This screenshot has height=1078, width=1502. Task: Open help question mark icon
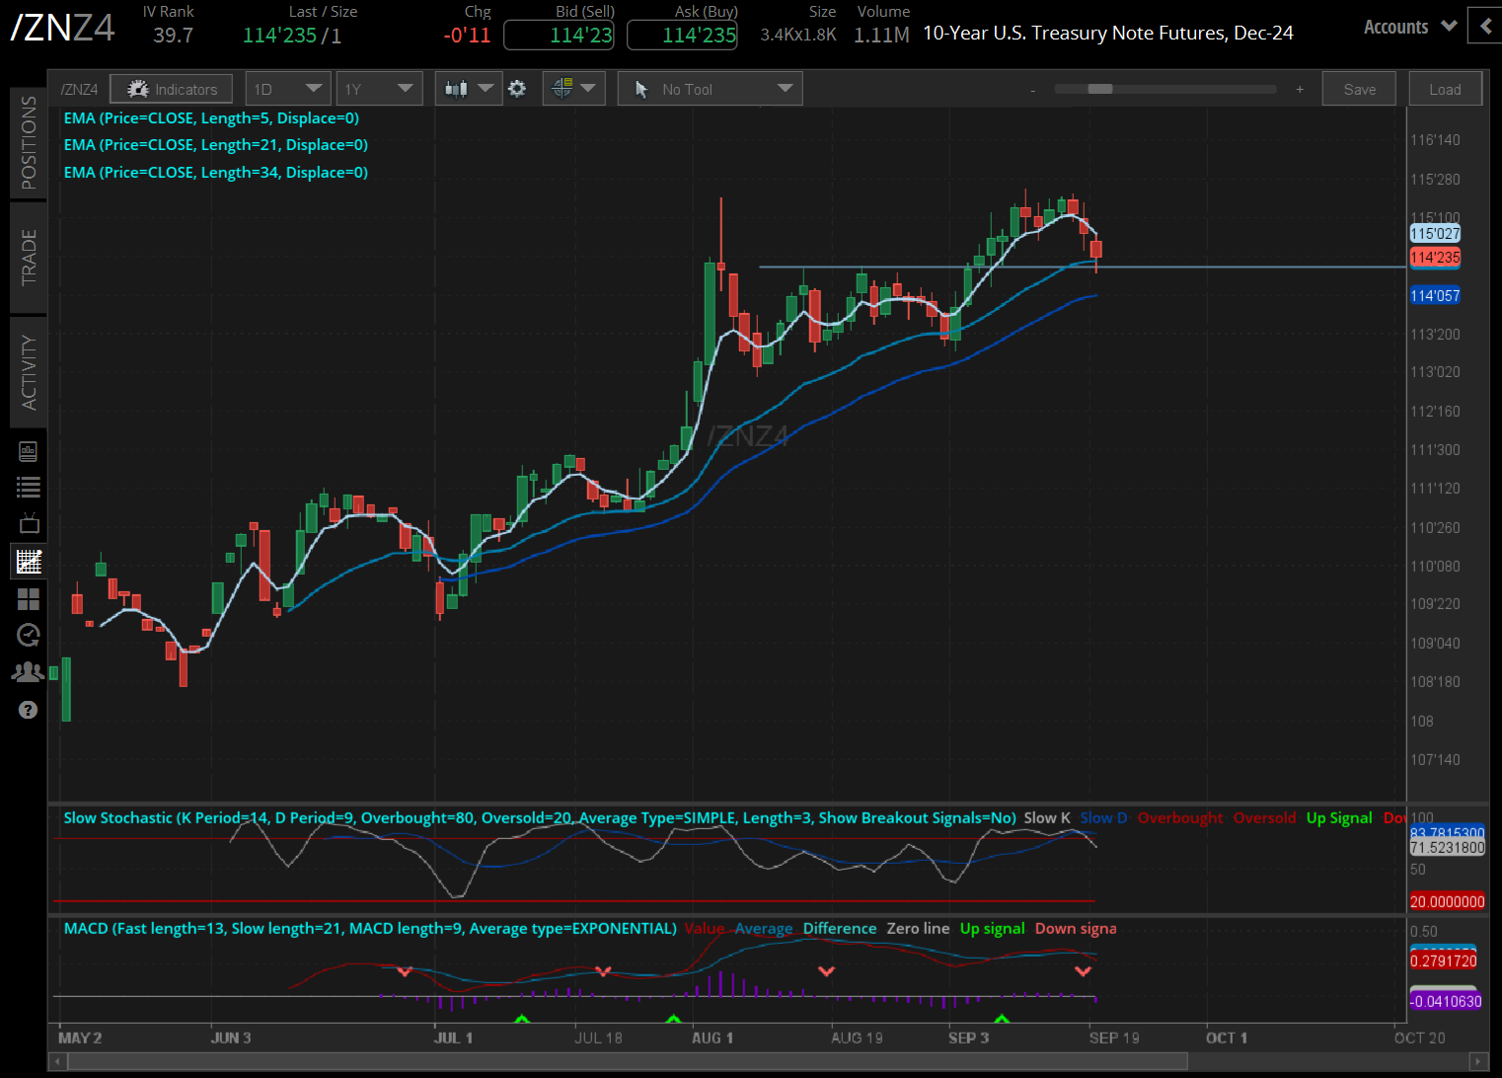(28, 710)
